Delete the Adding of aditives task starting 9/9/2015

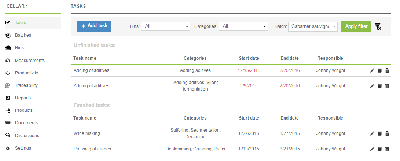(x=387, y=86)
